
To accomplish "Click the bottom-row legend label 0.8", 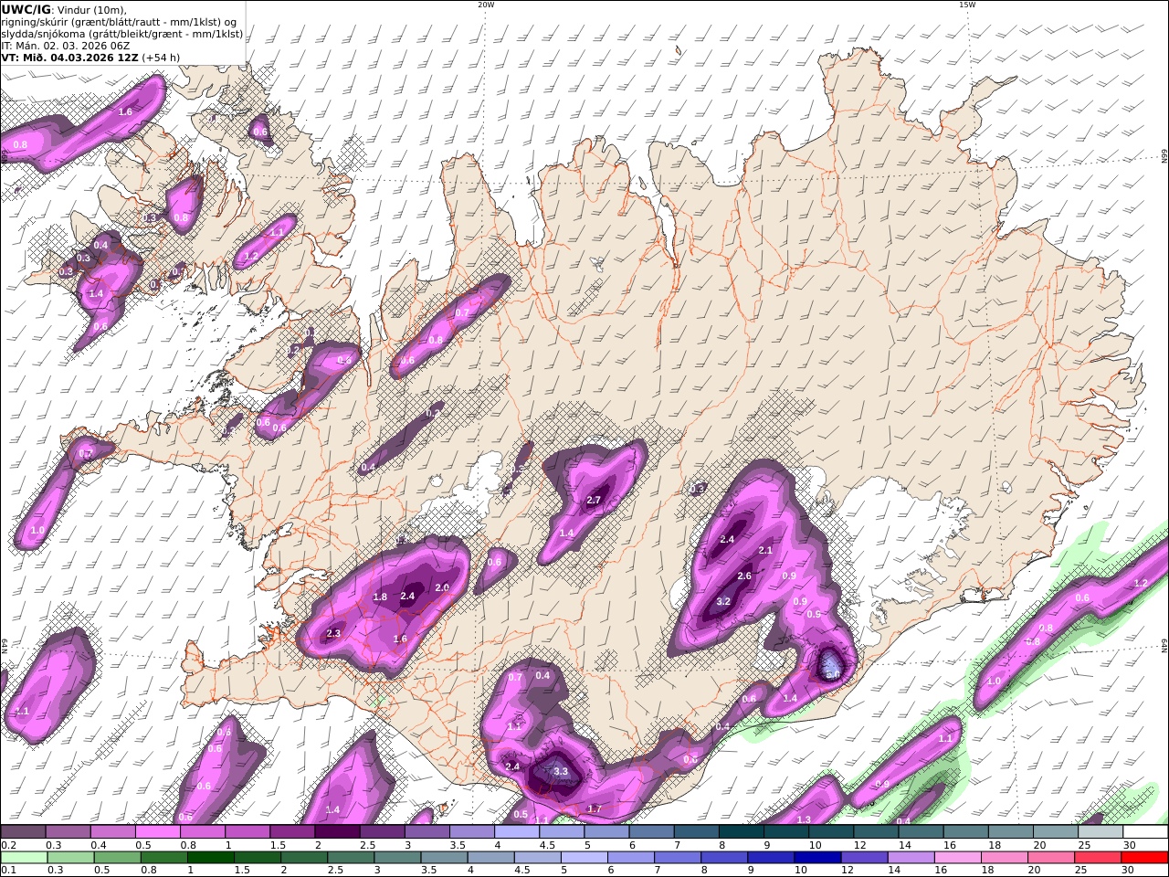I will coord(148,871).
